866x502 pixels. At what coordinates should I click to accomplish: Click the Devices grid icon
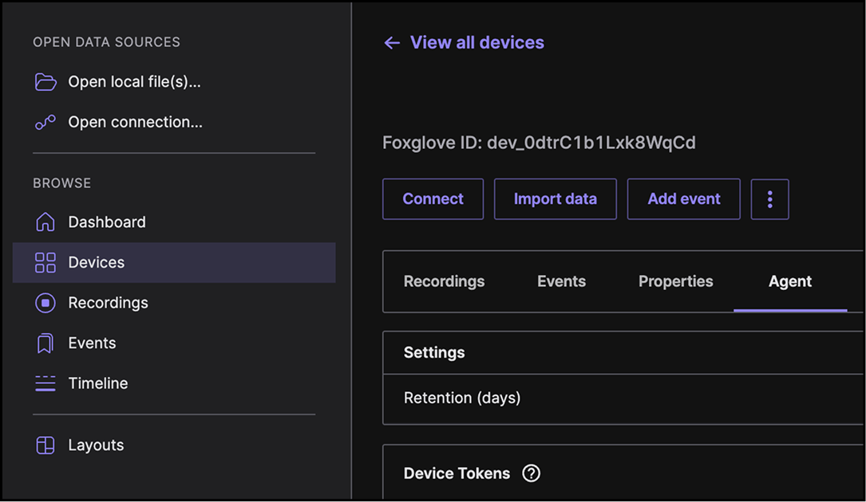pos(45,263)
